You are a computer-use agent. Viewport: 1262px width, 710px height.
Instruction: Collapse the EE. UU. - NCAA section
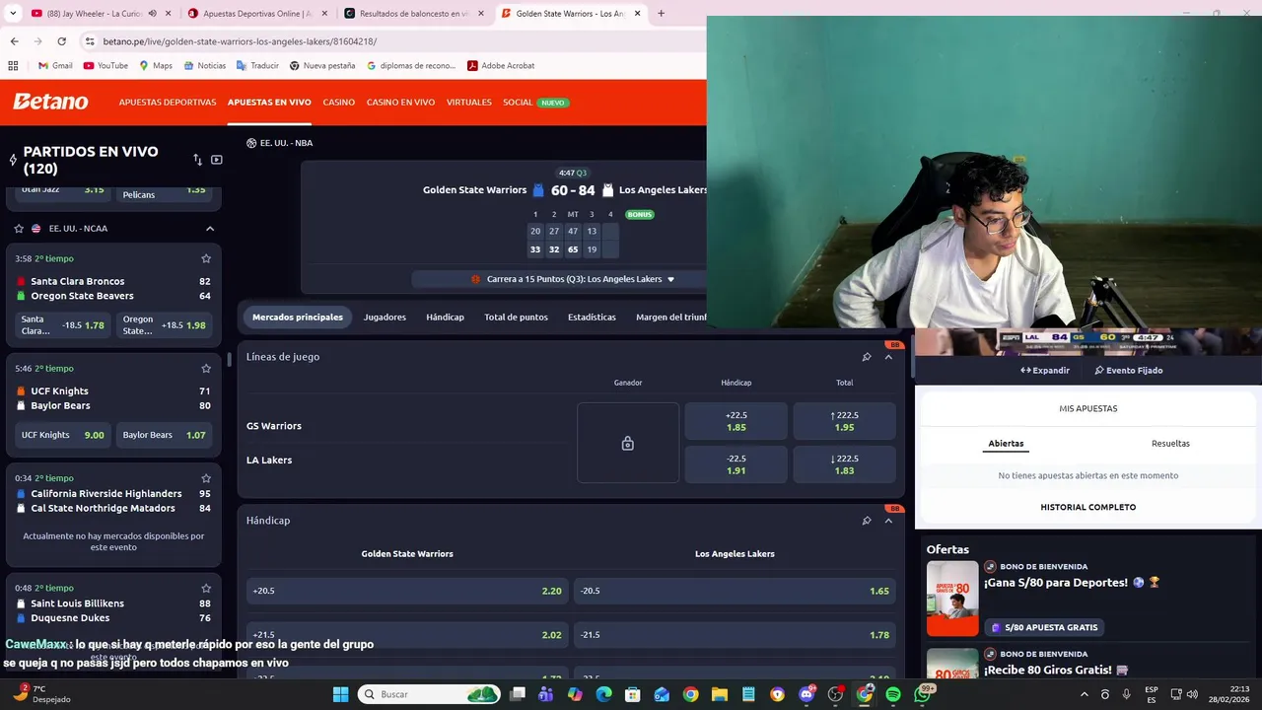click(210, 228)
